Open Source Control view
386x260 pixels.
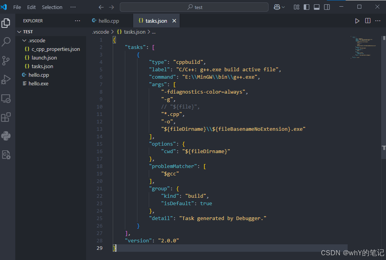click(5, 61)
